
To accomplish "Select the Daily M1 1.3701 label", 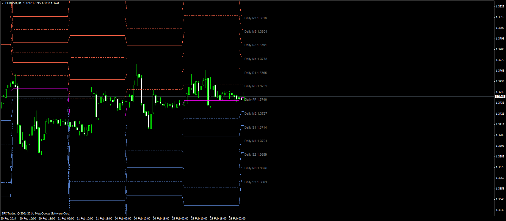I will tap(256, 141).
